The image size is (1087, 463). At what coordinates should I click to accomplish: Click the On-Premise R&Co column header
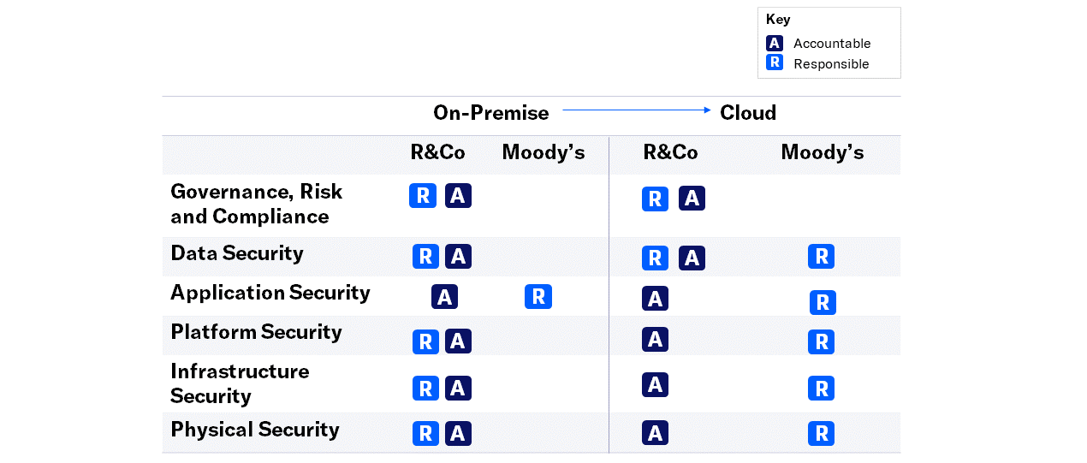point(437,153)
